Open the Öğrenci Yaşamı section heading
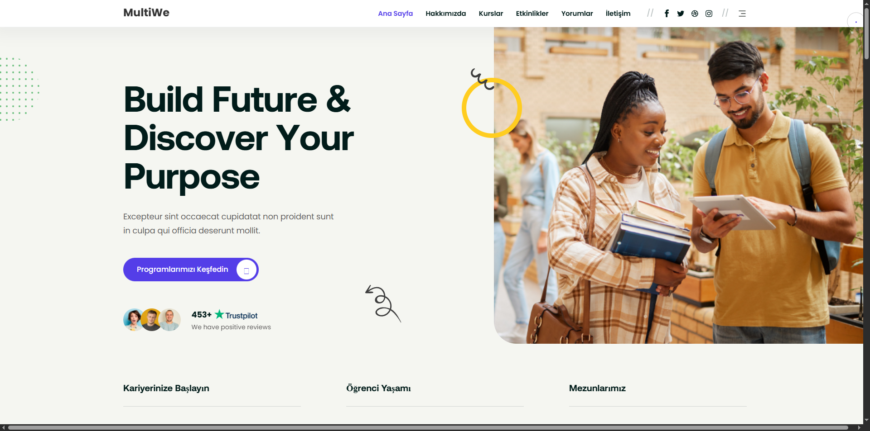Screen dimensions: 870x431 pos(378,388)
